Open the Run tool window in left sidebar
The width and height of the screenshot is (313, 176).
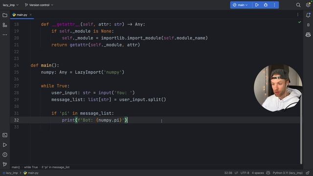(x=5, y=145)
